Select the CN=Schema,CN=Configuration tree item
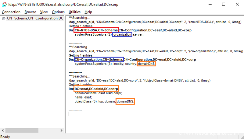 click(35, 19)
